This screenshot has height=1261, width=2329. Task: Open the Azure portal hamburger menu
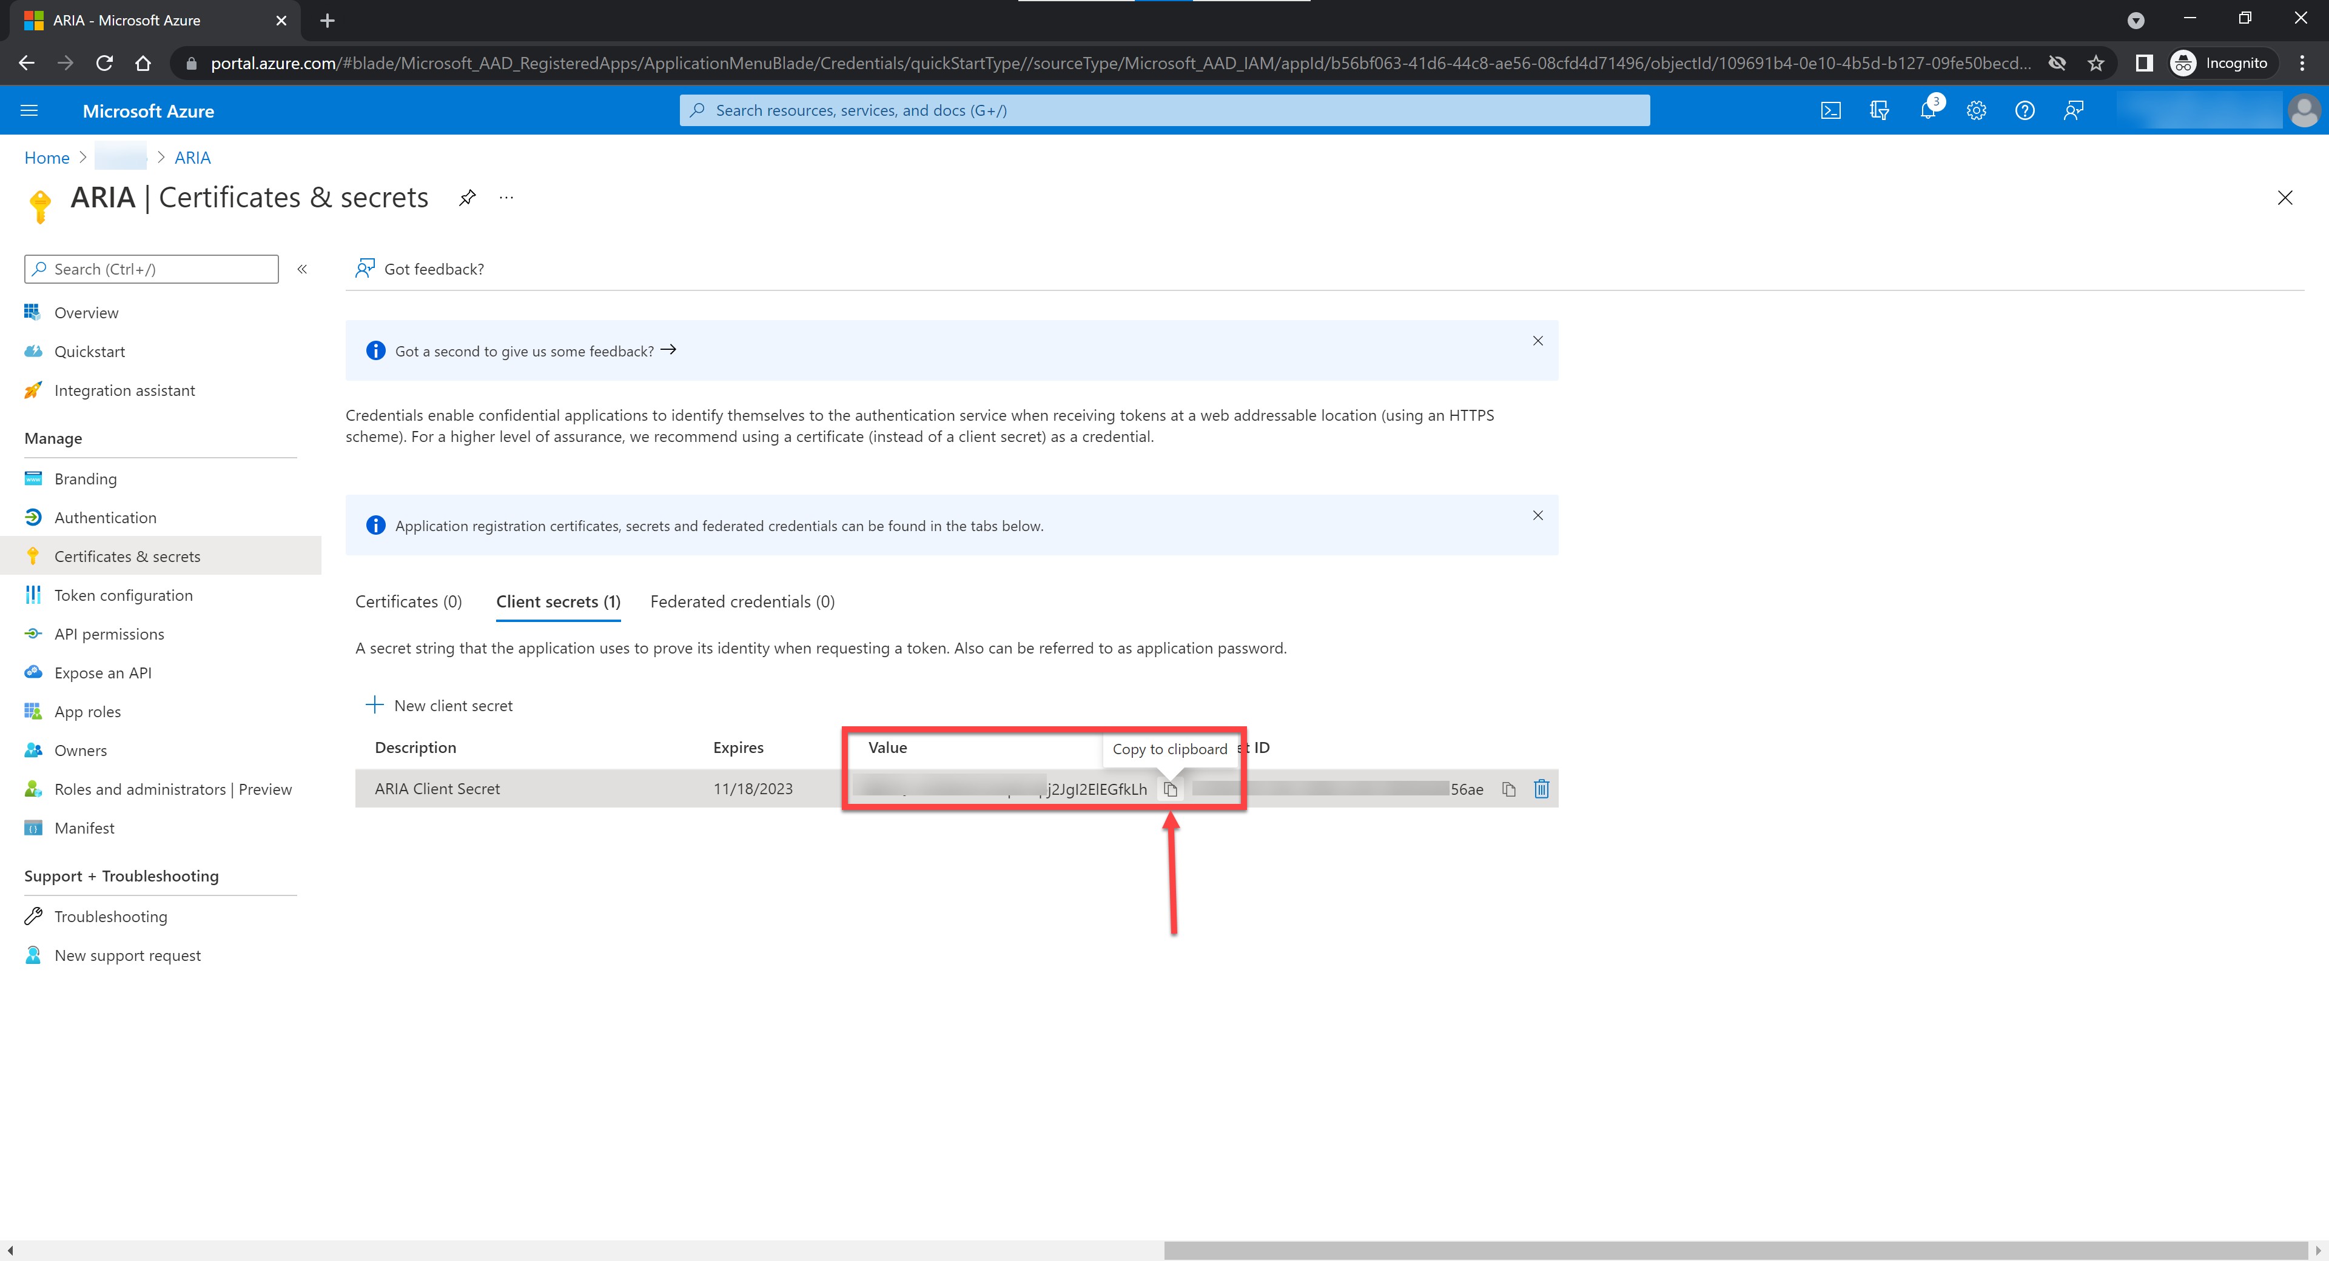click(x=29, y=110)
